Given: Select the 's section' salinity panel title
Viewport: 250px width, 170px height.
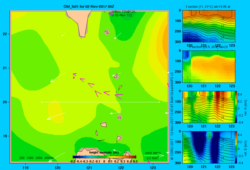Looking at the screenshot, I should tap(208, 47).
